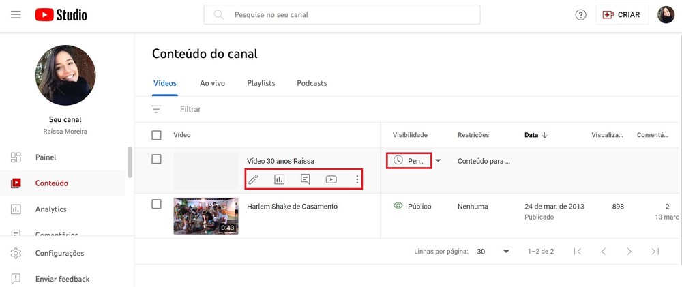This screenshot has width=682, height=287.
Task: Click the Harlem Shake de Casamento title
Action: (x=293, y=207)
